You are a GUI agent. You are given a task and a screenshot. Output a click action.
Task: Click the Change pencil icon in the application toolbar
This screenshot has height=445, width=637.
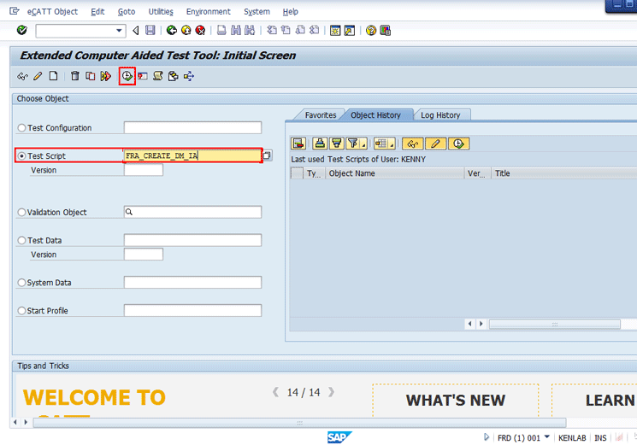tap(38, 76)
